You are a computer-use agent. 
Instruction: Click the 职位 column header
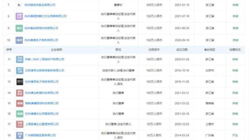118,50
